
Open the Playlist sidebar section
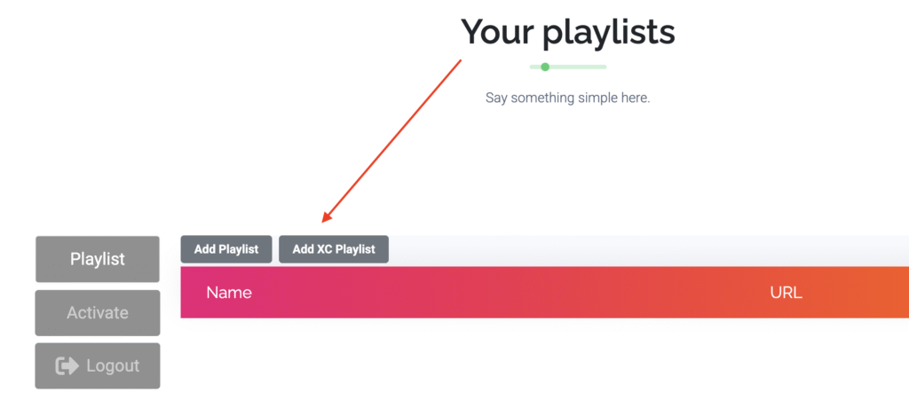[98, 259]
